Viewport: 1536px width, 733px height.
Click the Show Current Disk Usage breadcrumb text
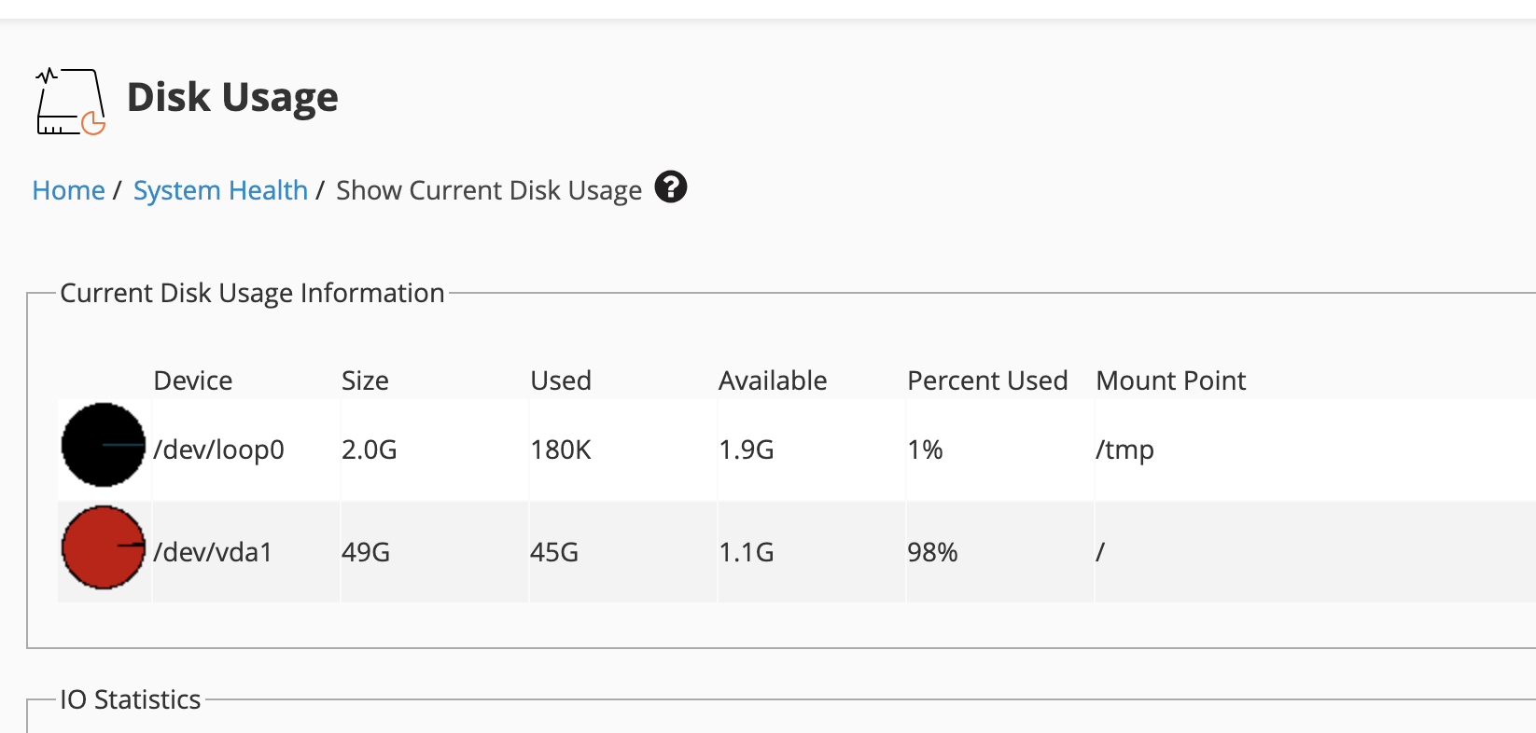coord(488,190)
